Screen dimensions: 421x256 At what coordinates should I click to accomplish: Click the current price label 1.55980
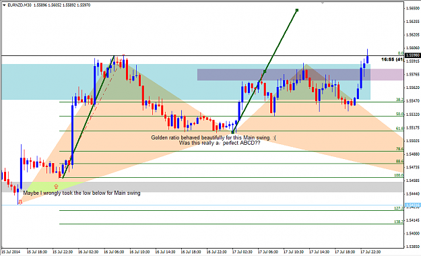[x=413, y=55]
